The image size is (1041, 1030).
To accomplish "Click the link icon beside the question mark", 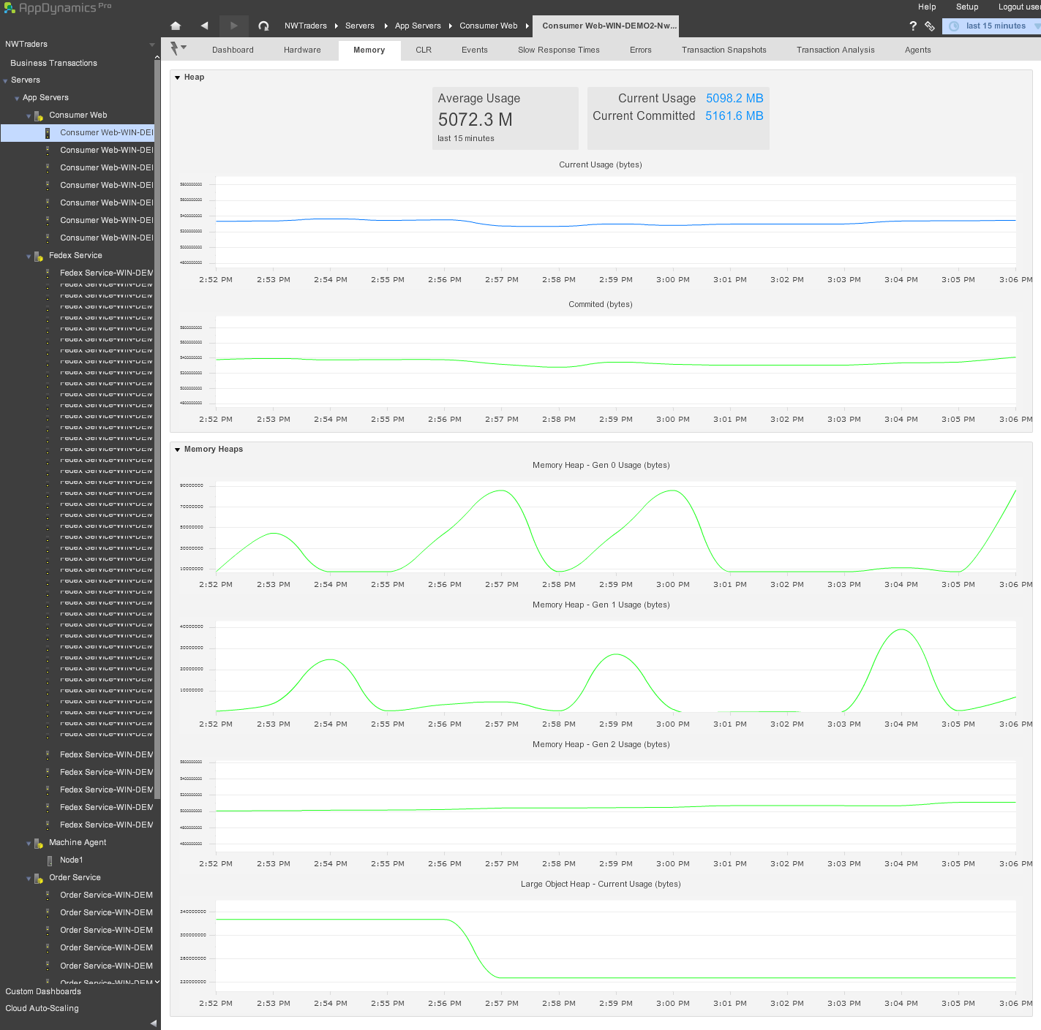I will click(x=930, y=26).
